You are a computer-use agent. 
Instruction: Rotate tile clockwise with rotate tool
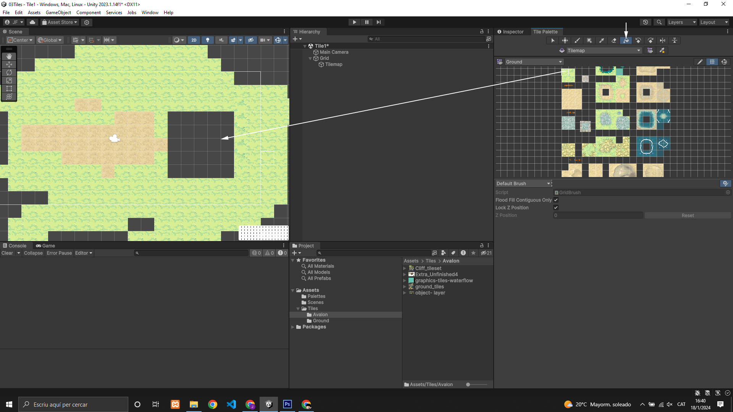[x=651, y=40]
